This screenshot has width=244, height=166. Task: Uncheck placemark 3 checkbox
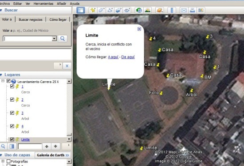coord(12,113)
